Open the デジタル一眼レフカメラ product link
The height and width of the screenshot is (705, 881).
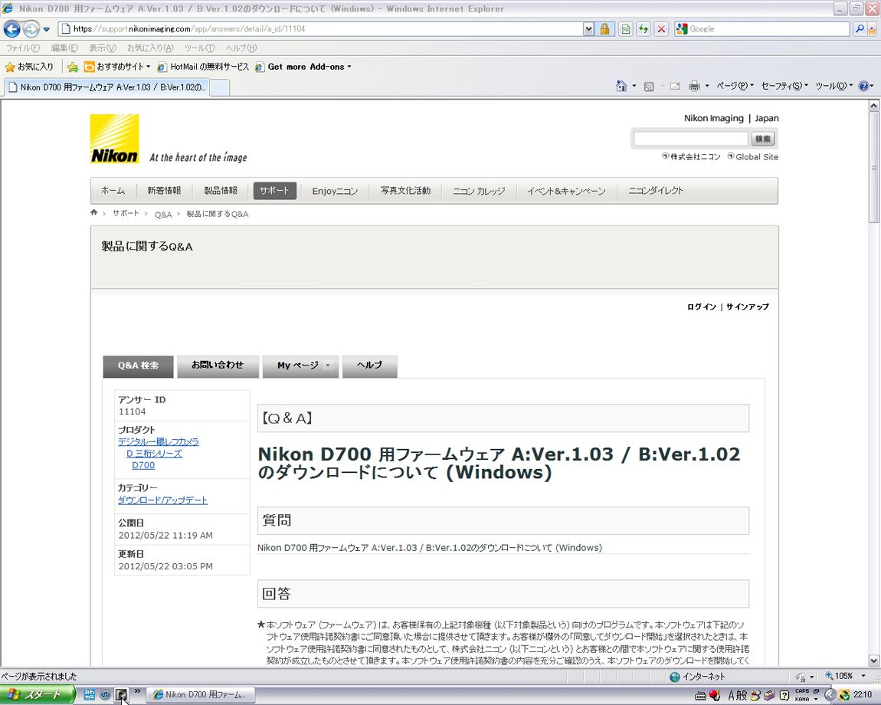tap(159, 442)
